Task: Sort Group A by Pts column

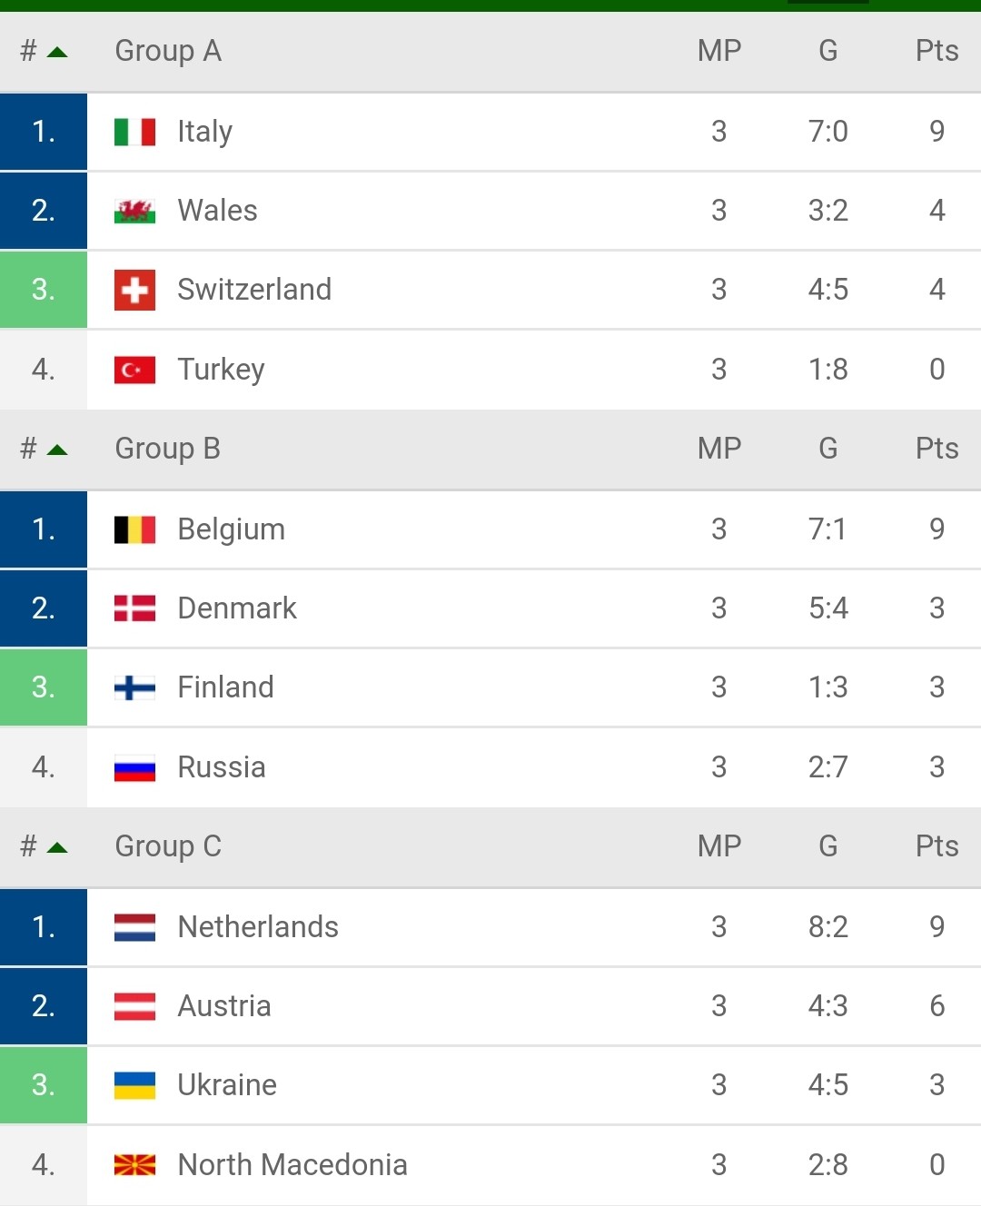Action: (936, 51)
